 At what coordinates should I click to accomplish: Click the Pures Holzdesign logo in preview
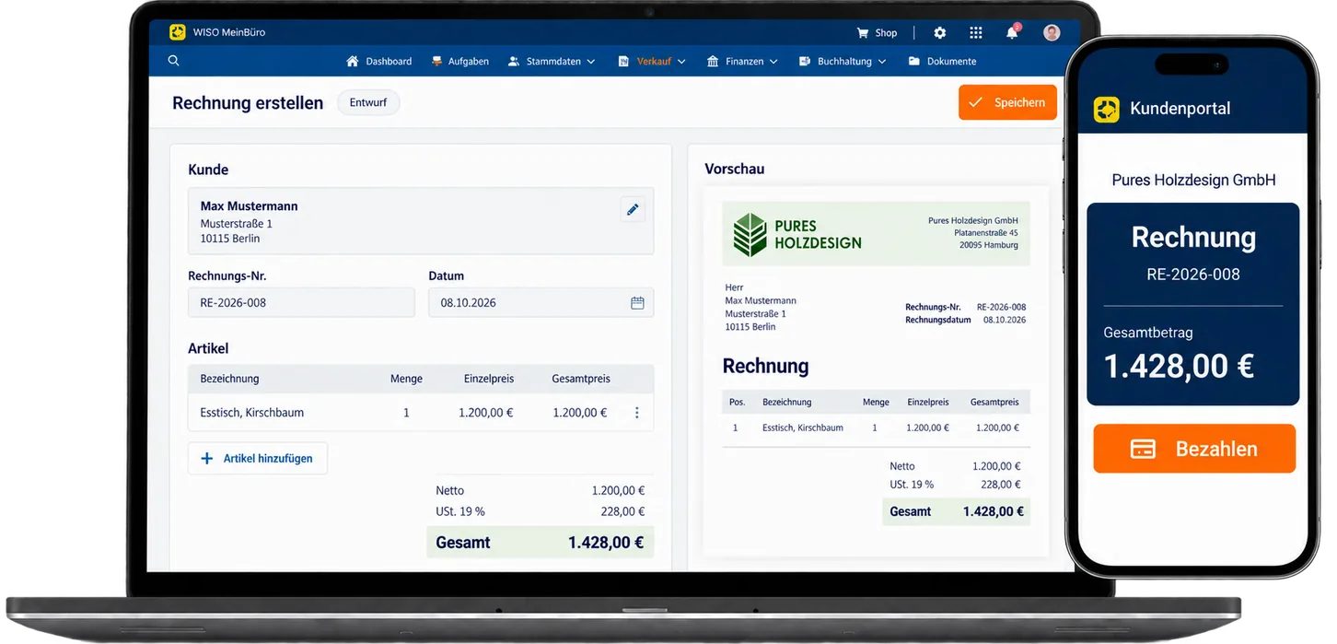coord(797,234)
